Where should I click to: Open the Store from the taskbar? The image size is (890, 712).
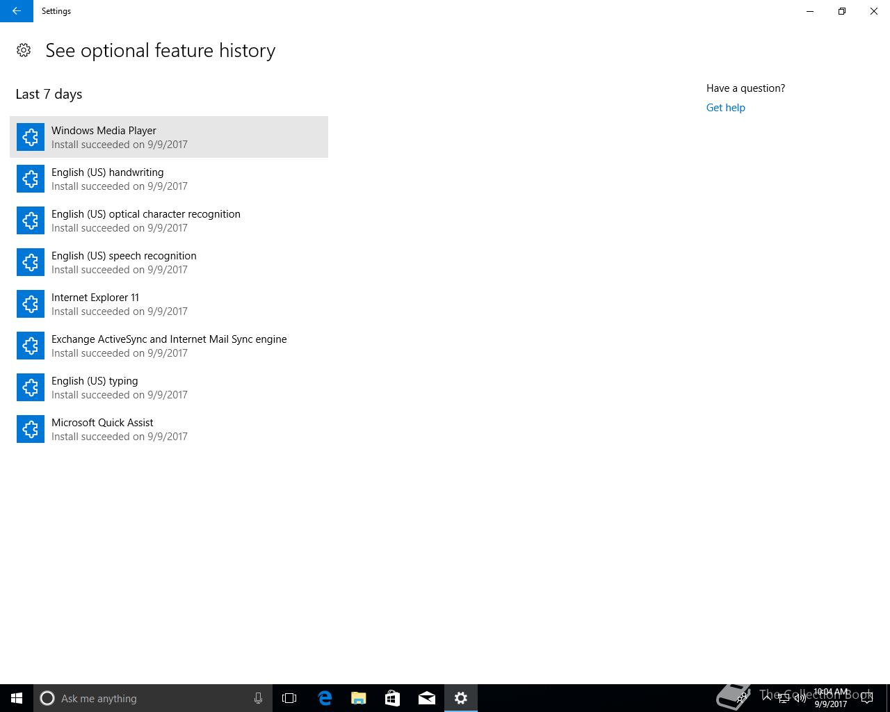tap(392, 698)
